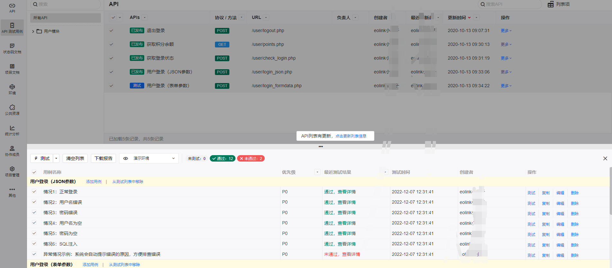Toggle checkbox for 获取积分余额 API row
The image size is (612, 268).
coord(111,44)
